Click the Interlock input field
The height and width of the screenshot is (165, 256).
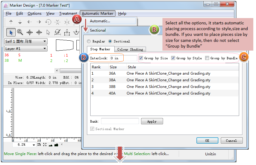coord(123,58)
